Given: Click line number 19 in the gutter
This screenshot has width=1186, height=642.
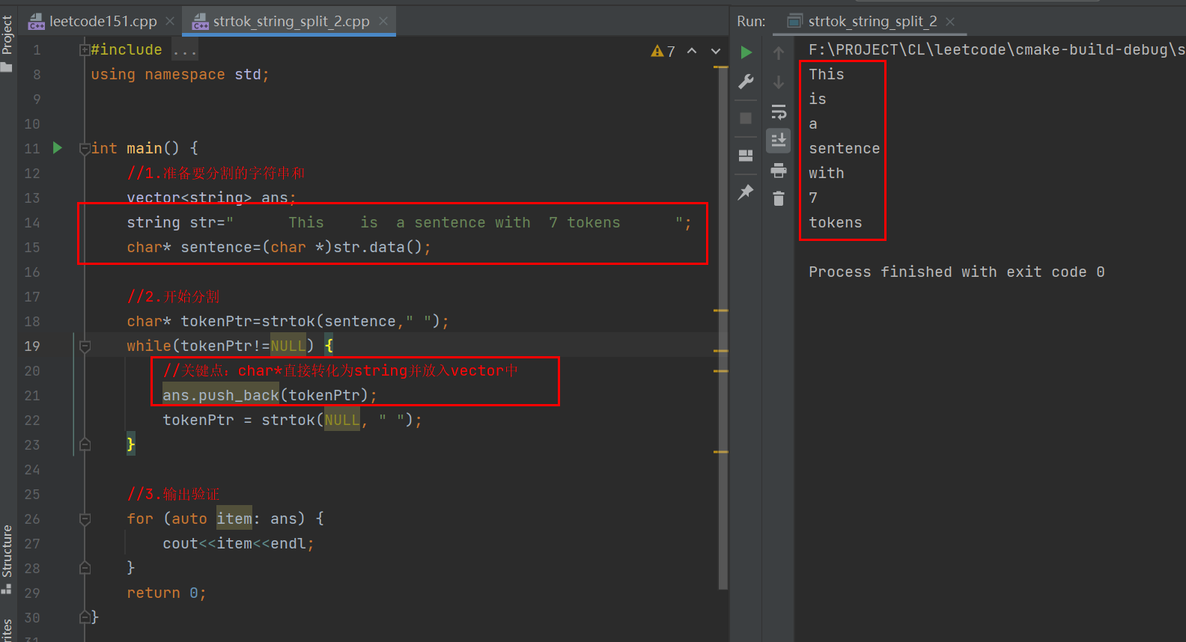Looking at the screenshot, I should [x=32, y=346].
